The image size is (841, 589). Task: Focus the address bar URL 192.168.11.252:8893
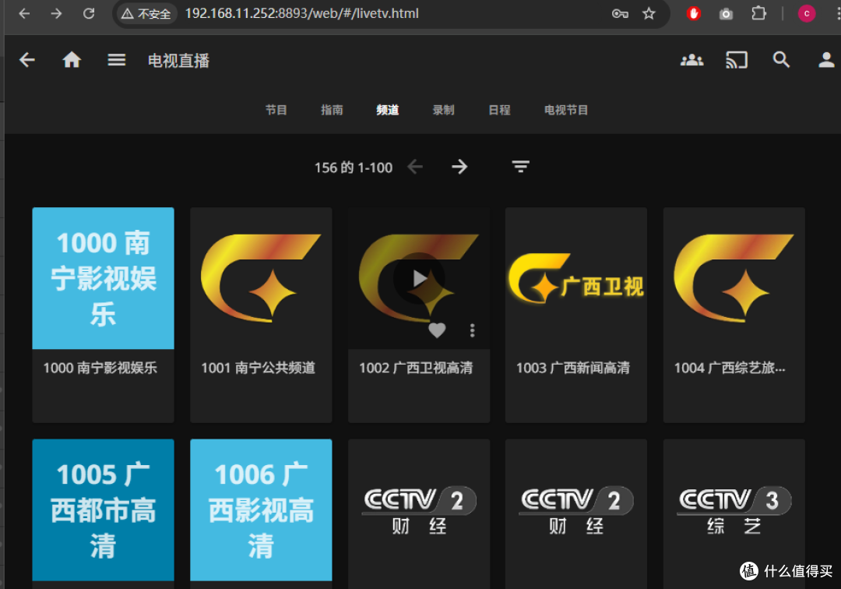click(301, 13)
